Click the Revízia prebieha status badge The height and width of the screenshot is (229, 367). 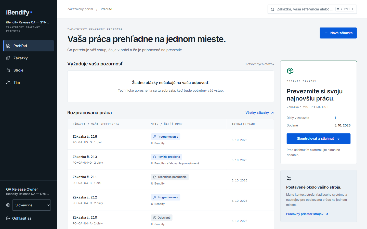(x=166, y=157)
